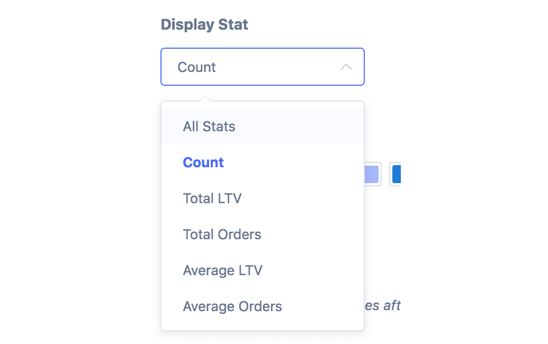
Task: Click the bold blue selected Count entry
Action: (203, 162)
